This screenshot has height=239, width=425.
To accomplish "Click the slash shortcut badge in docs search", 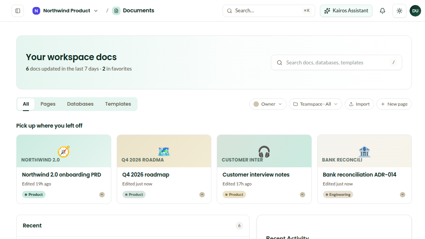I will tap(393, 62).
